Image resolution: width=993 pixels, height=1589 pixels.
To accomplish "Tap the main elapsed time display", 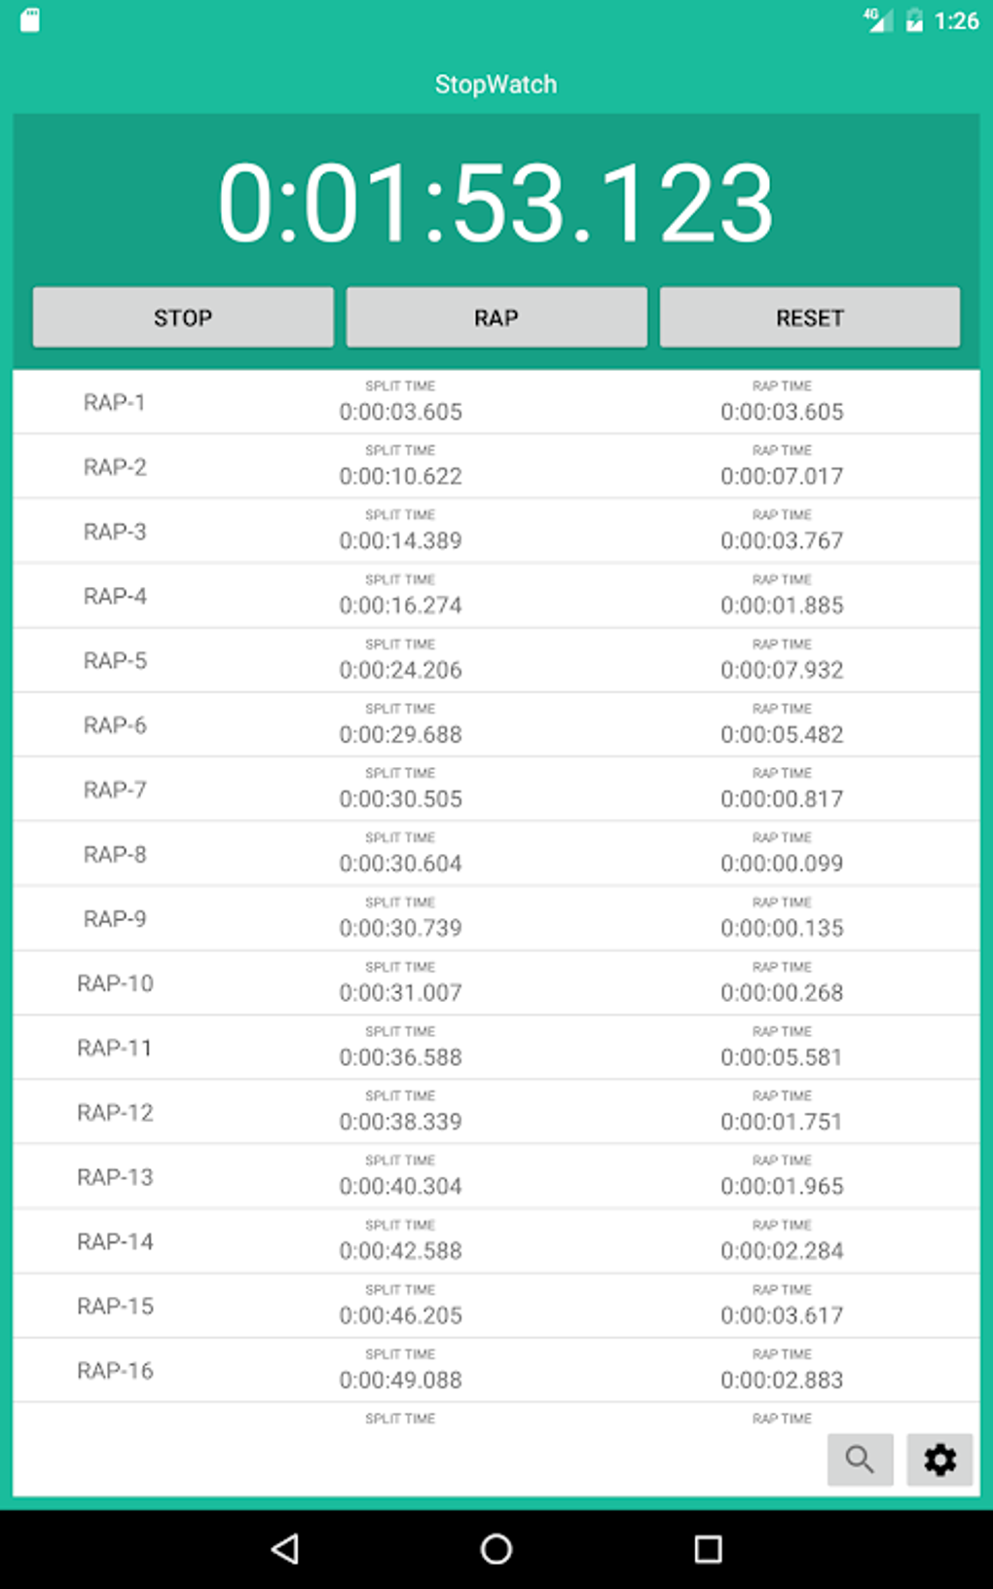I will pos(496,203).
